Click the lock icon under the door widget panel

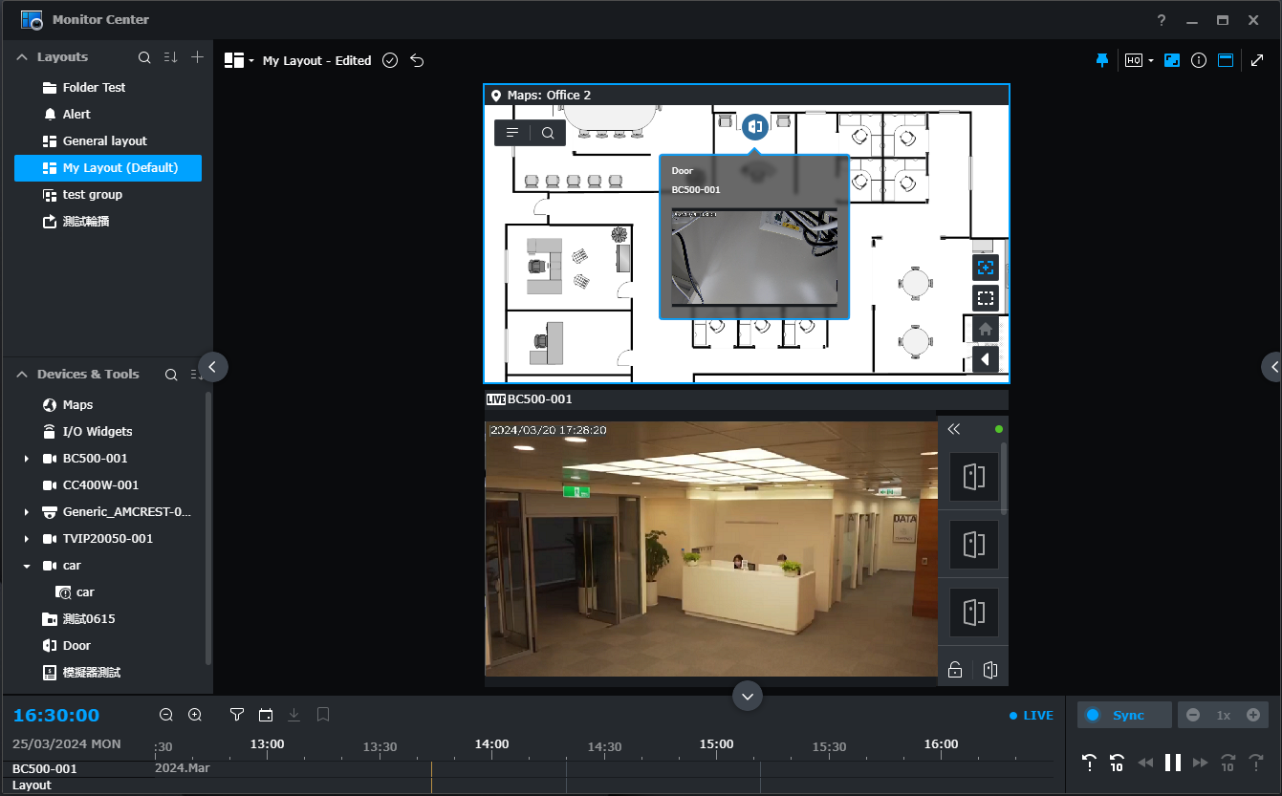pos(954,669)
